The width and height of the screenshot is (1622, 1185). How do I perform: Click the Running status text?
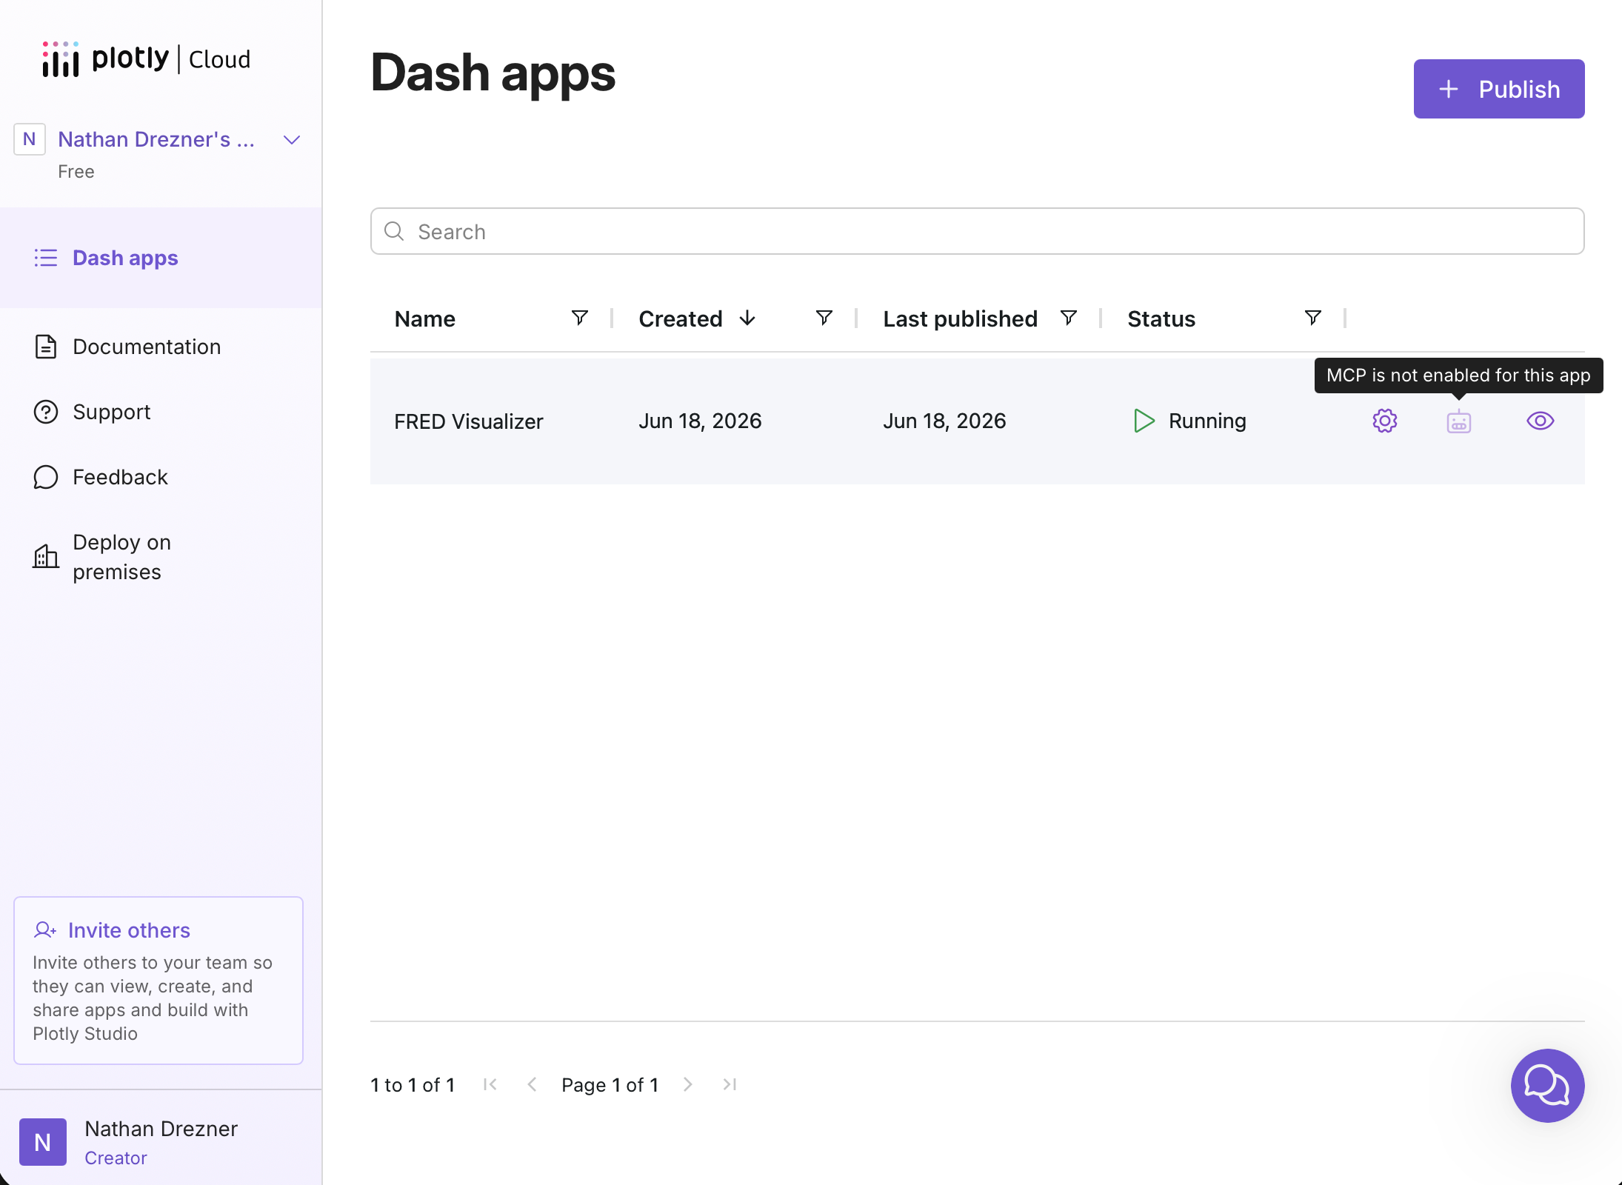point(1207,421)
